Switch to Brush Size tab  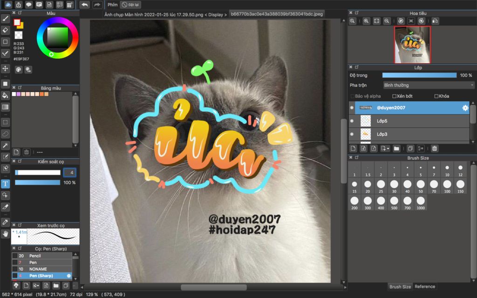point(400,286)
